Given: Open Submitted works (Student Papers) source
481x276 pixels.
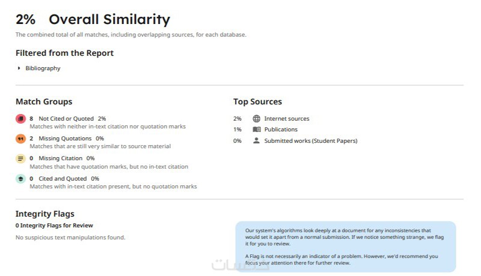Looking at the screenshot, I should pyautogui.click(x=311, y=141).
